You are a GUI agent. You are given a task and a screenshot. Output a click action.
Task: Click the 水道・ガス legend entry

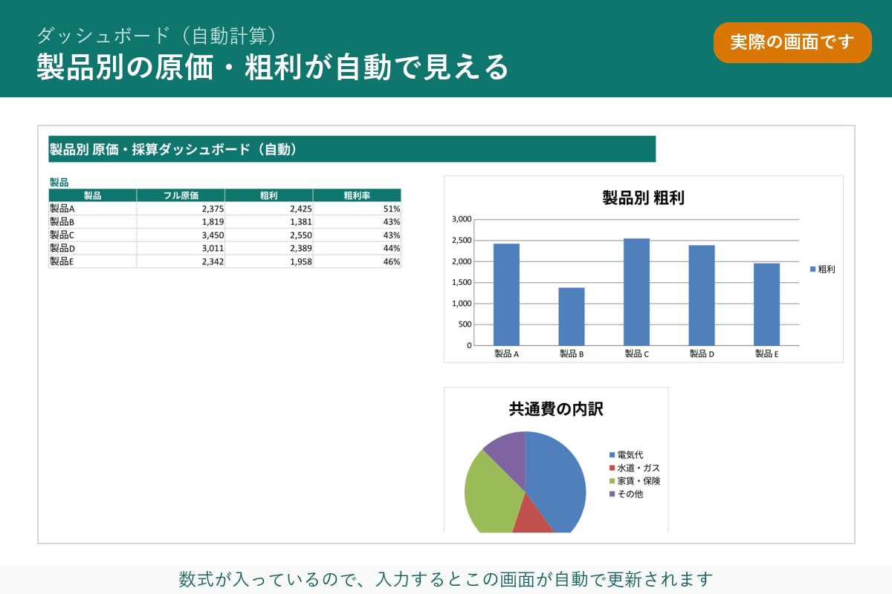pos(634,468)
